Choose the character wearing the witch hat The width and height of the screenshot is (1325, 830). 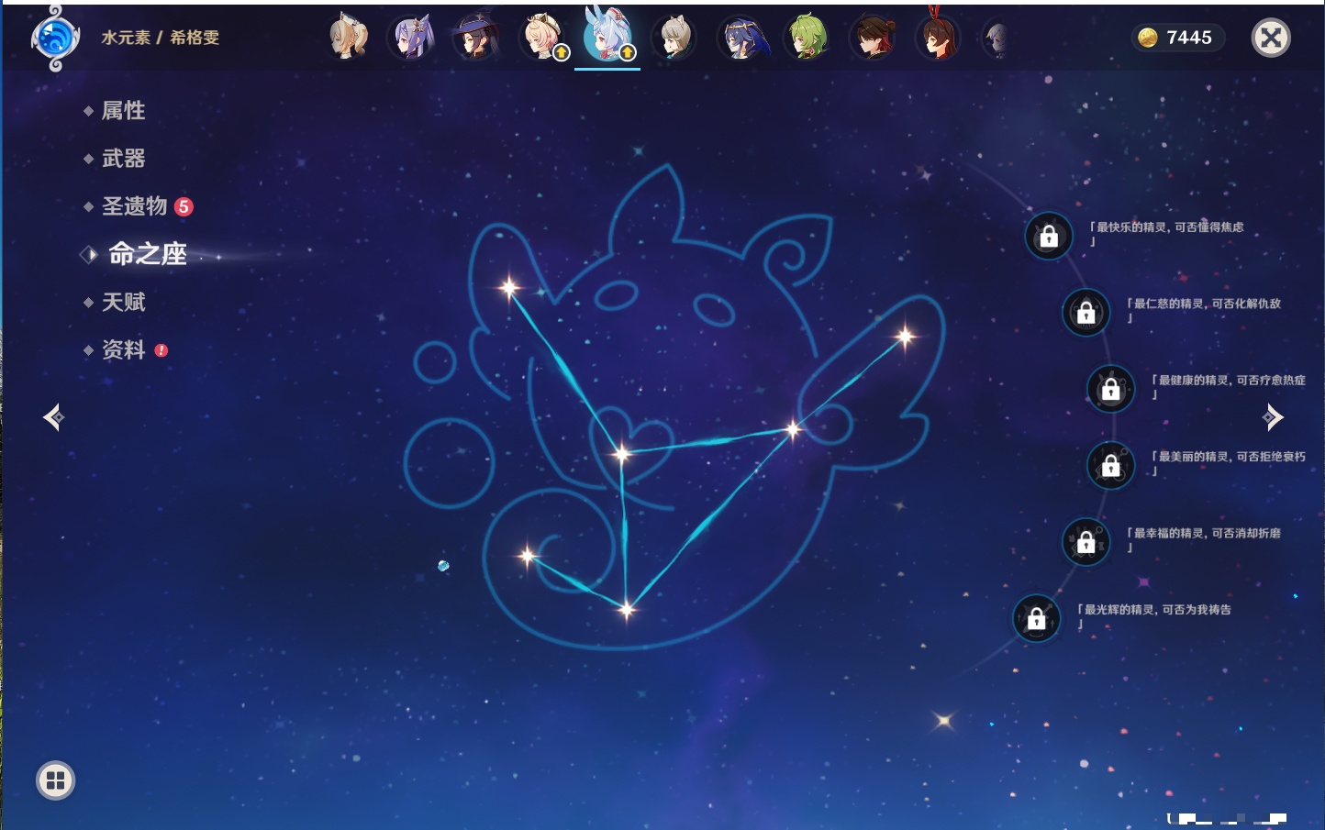(475, 39)
